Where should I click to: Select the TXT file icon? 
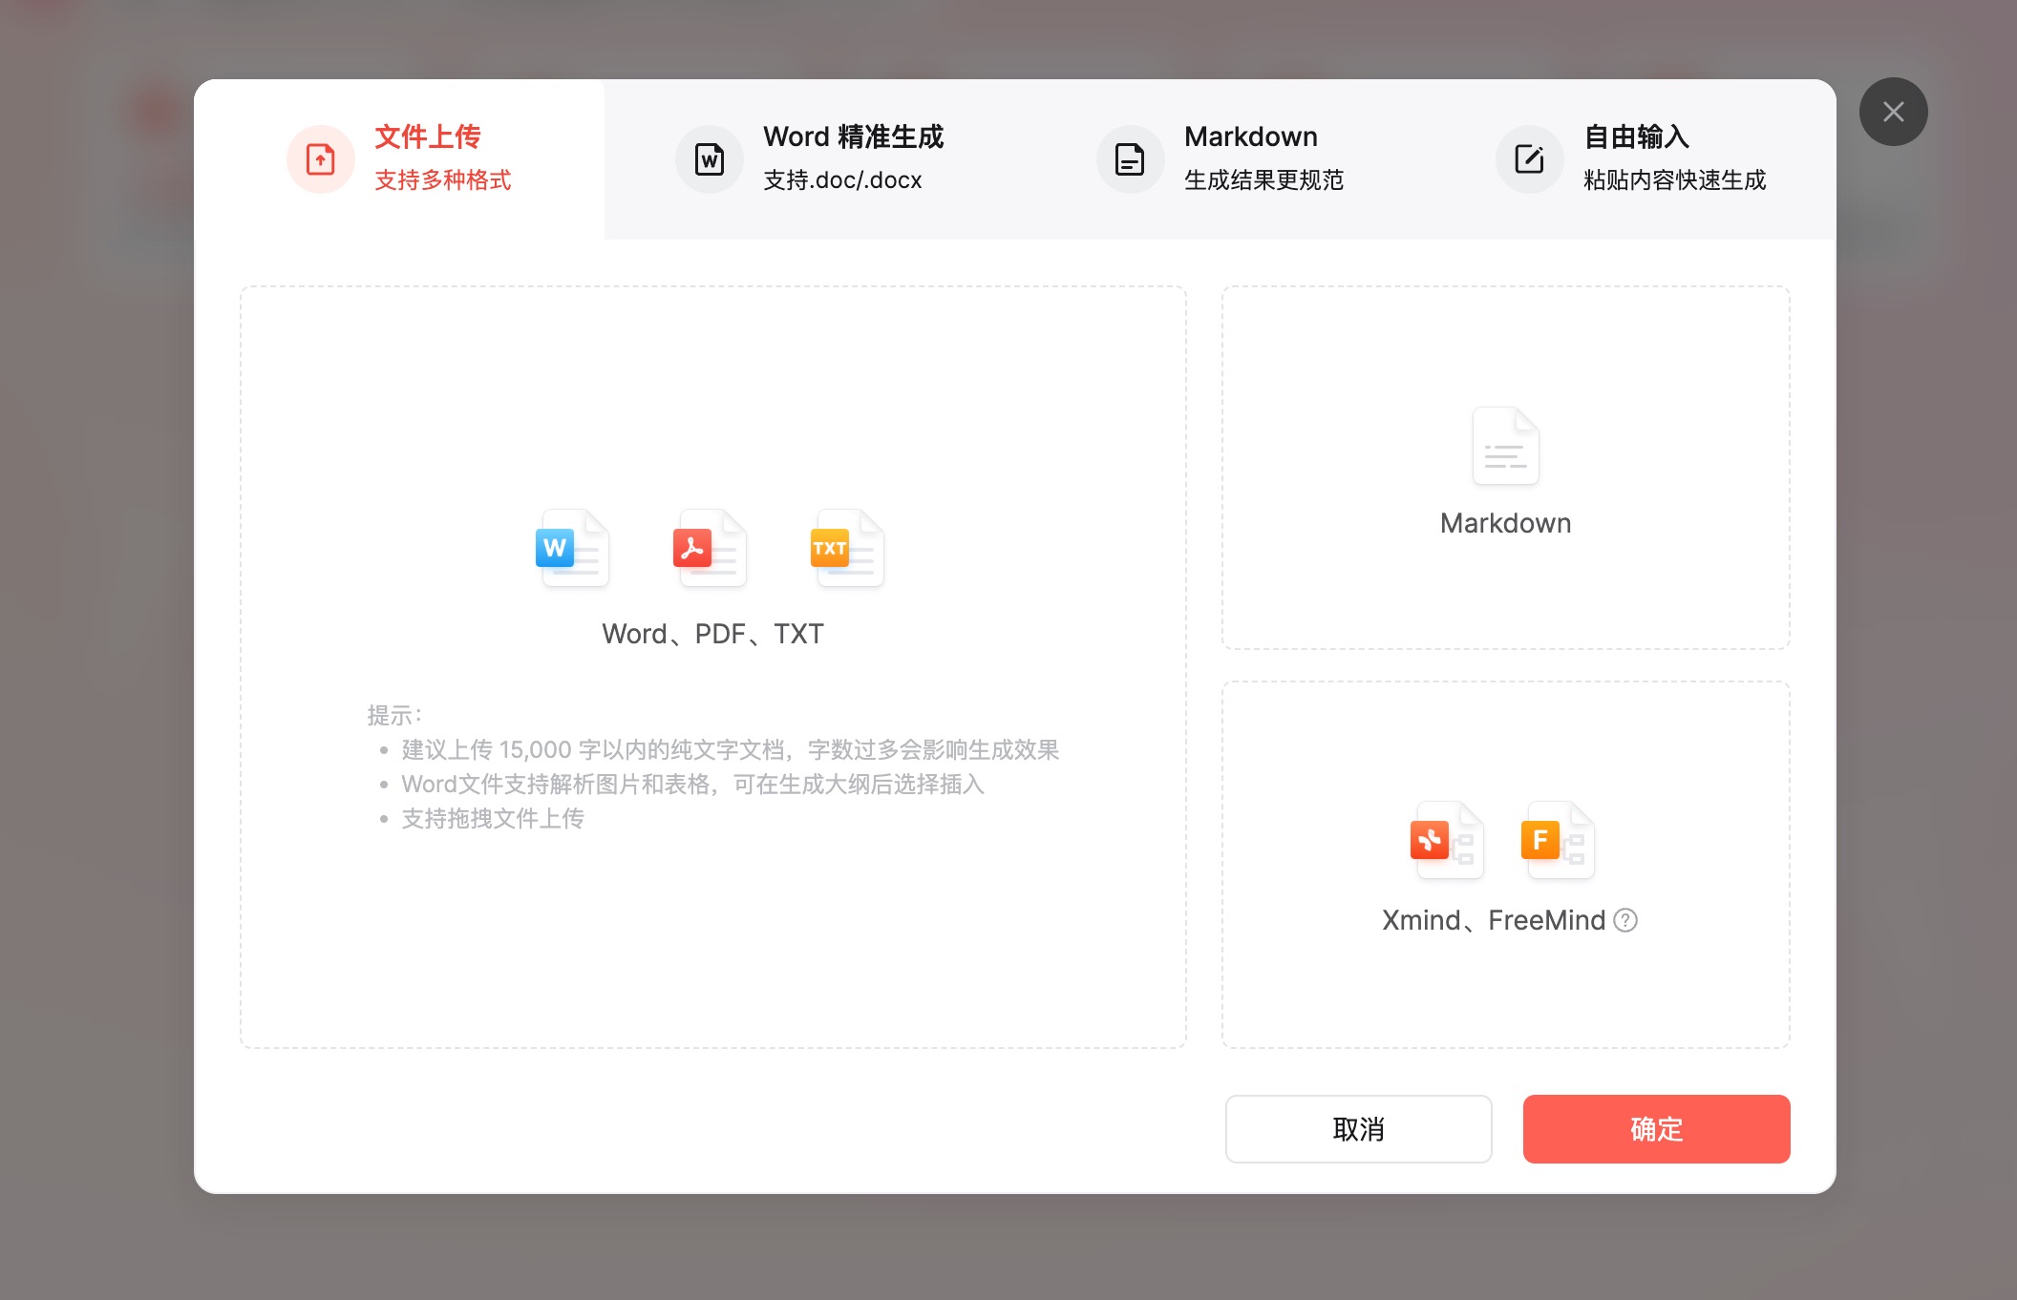[x=847, y=549]
